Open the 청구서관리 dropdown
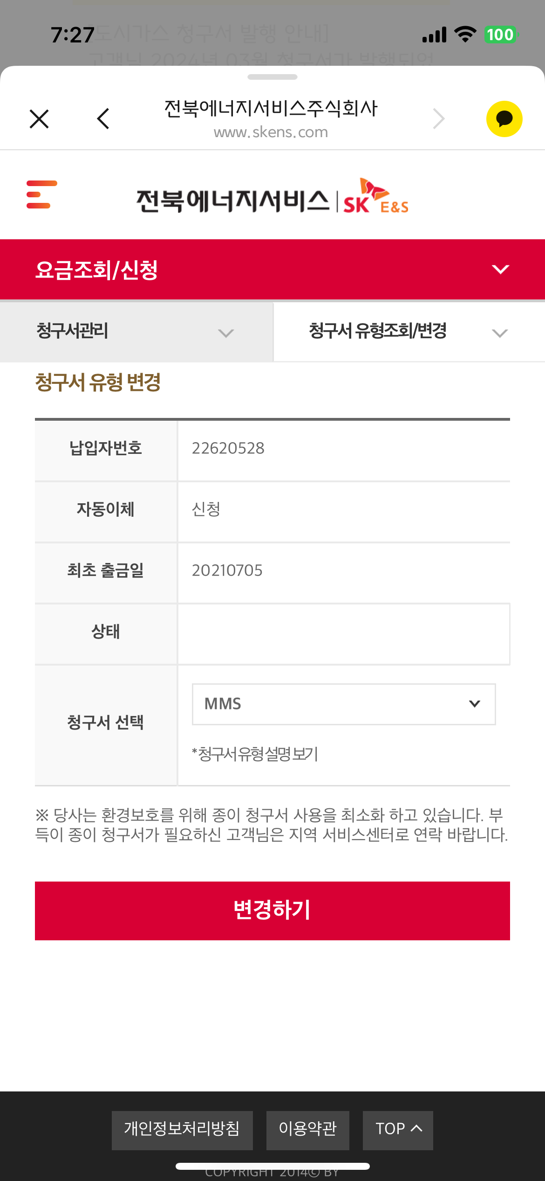 click(136, 332)
